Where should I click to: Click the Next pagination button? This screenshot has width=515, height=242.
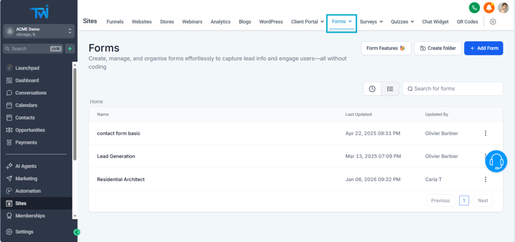(483, 201)
